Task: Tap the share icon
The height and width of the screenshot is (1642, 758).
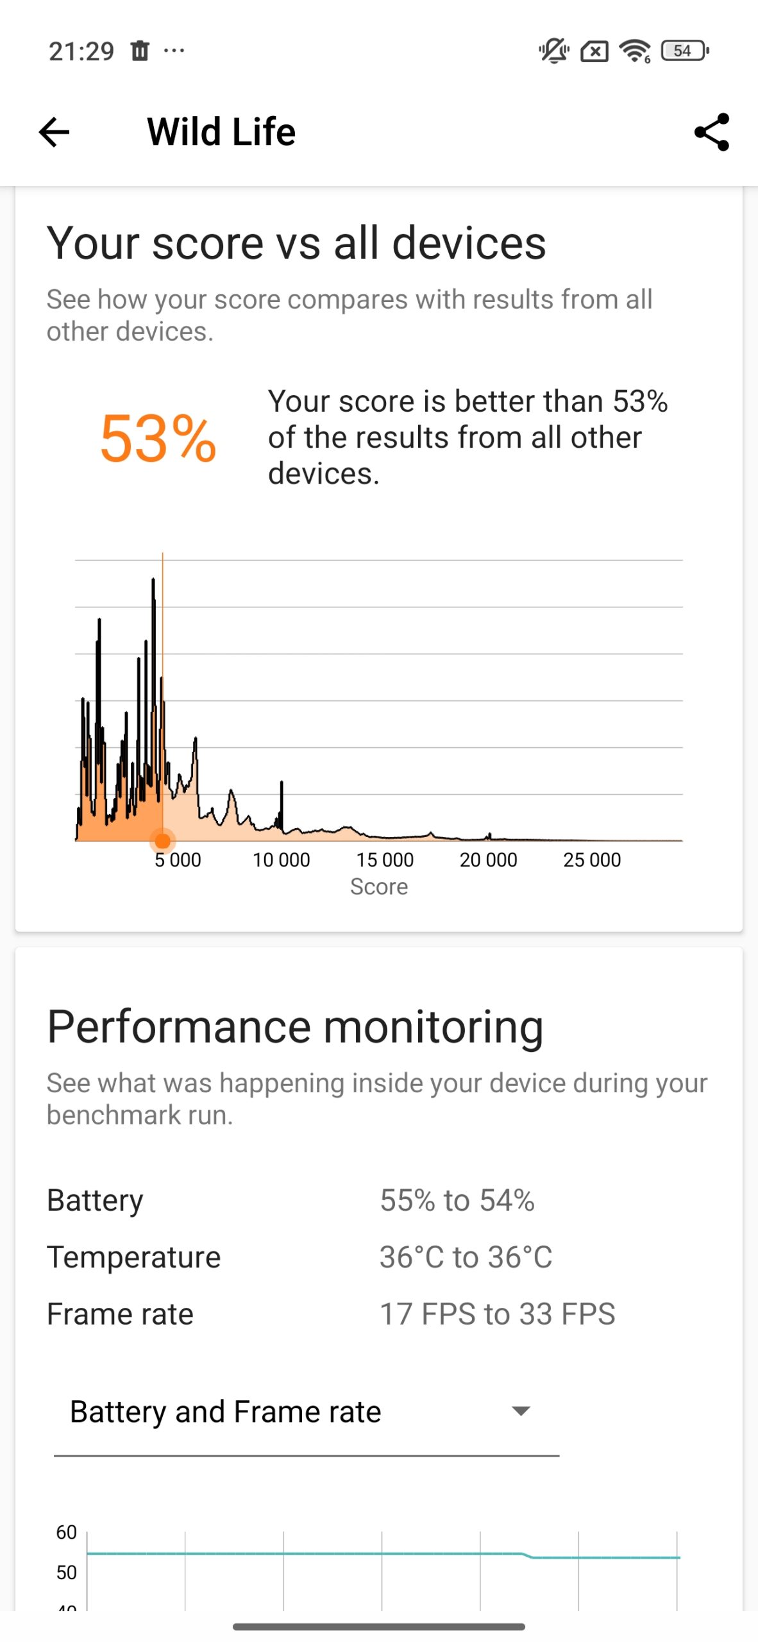Action: tap(711, 132)
